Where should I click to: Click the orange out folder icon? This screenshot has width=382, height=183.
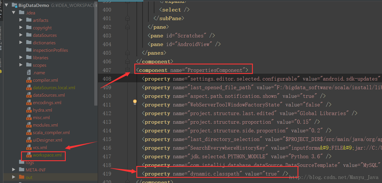pos(22,178)
